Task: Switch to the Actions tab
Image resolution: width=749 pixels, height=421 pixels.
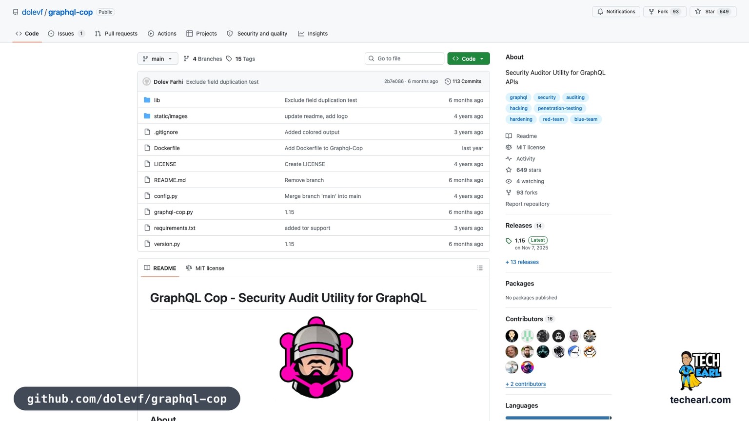Action: (162, 34)
